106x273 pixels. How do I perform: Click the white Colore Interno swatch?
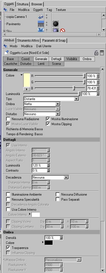click(36, 215)
